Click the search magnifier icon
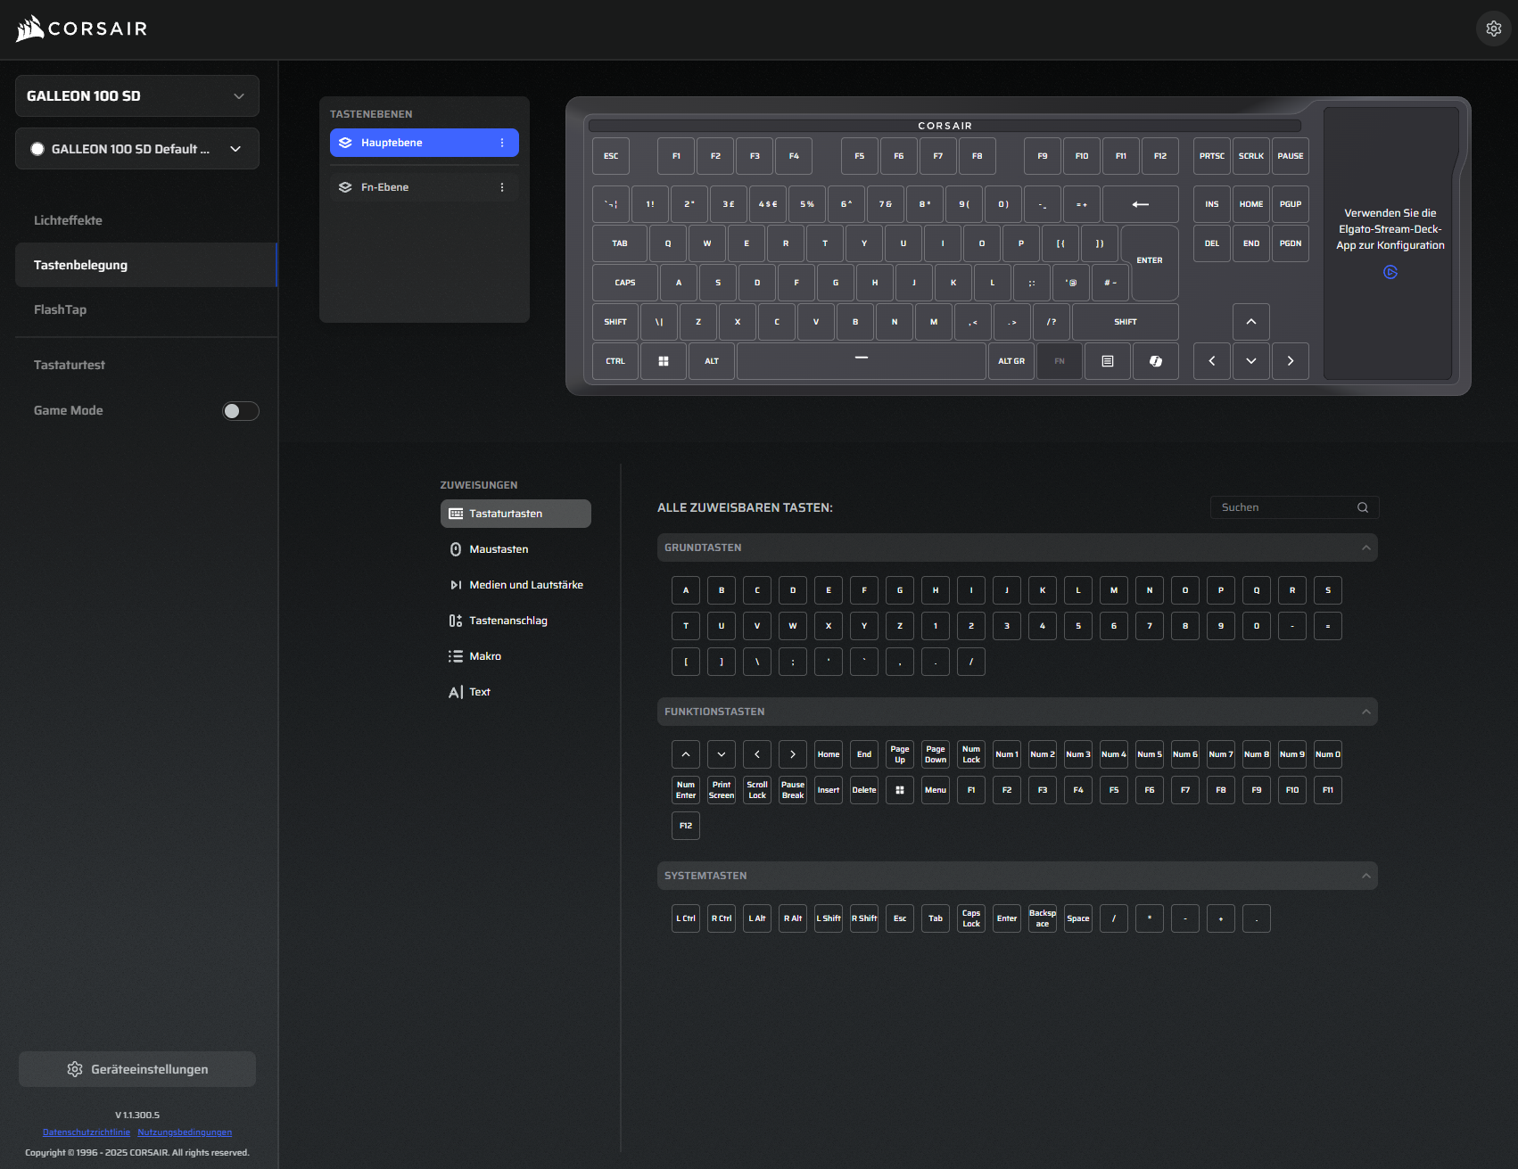This screenshot has height=1169, width=1518. [1362, 507]
